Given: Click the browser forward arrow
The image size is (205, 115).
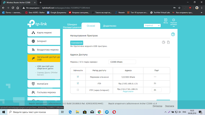Looking at the screenshot, I should pyautogui.click(x=8, y=8).
